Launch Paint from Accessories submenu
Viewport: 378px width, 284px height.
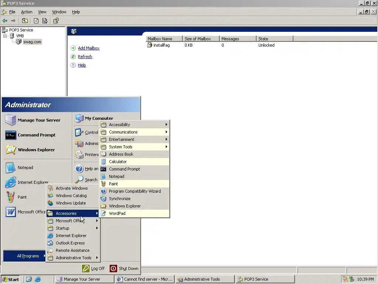tap(135, 184)
